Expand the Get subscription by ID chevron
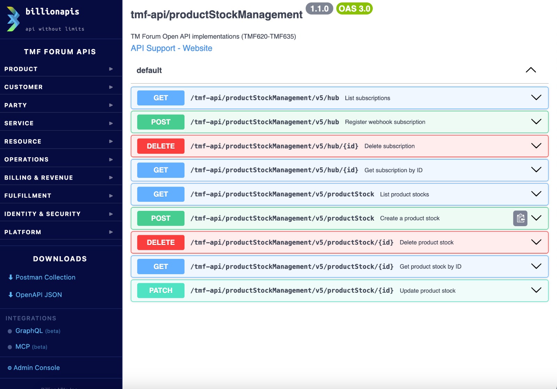Screen dimensions: 557x389 [536, 169]
